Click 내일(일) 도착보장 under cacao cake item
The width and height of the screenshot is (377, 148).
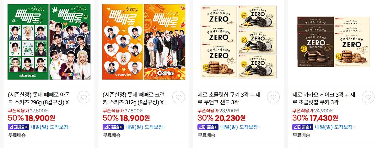[x=334, y=127]
